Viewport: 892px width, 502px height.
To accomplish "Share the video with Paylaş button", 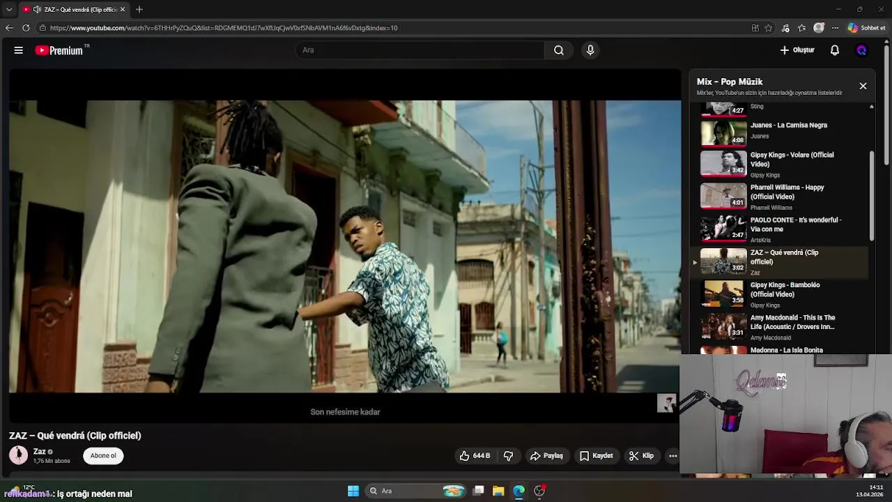I will [546, 456].
